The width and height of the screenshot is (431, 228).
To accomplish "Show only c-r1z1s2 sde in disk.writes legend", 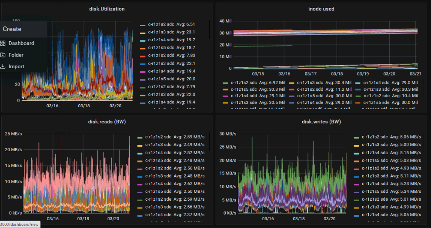I will point(375,199).
